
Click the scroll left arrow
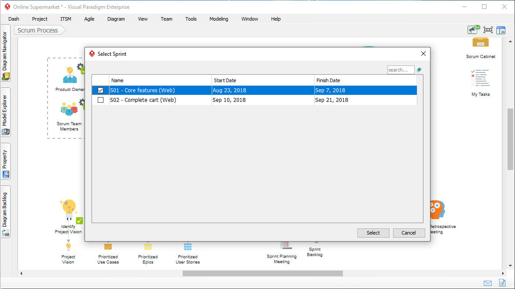[x=21, y=273]
